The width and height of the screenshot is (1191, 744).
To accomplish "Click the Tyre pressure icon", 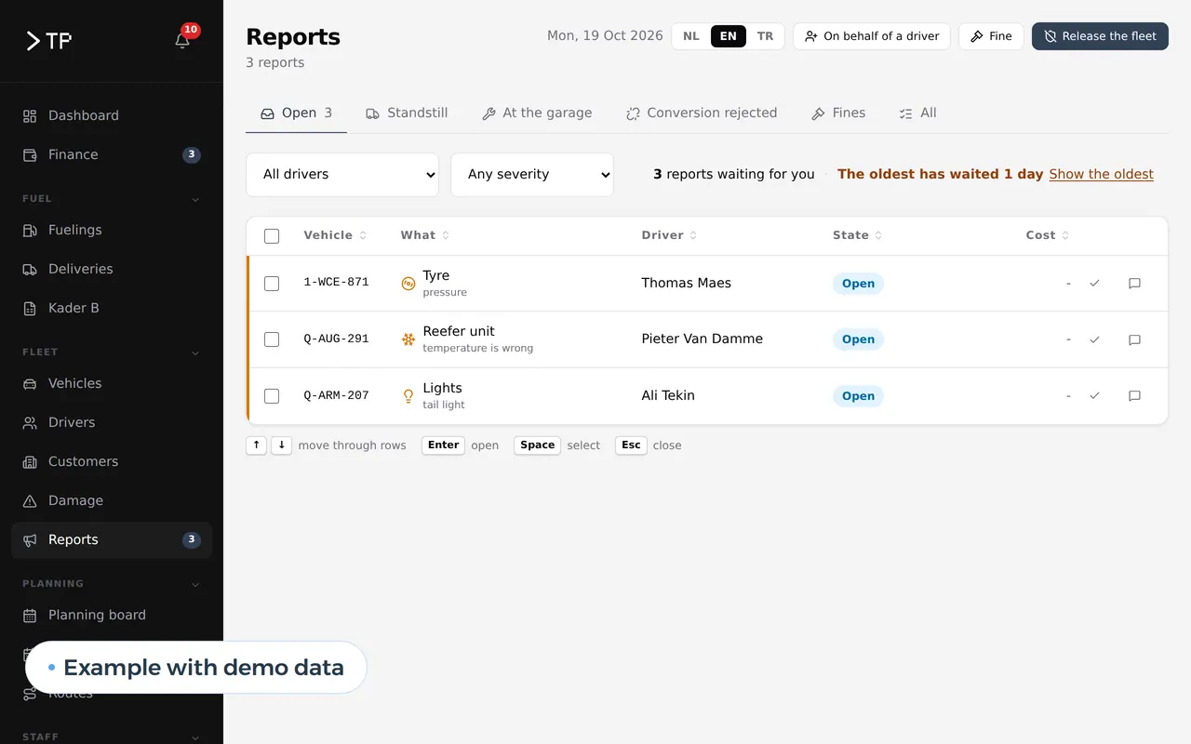I will [x=408, y=284].
